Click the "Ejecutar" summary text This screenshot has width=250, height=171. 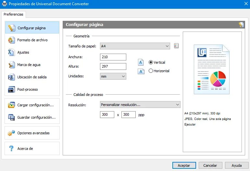tap(190, 125)
